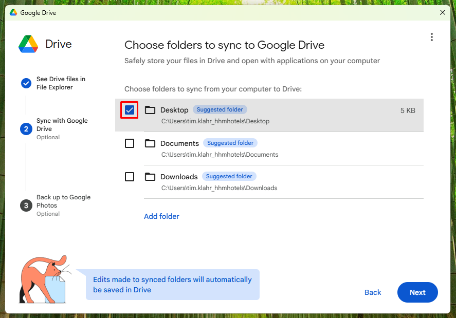Image resolution: width=456 pixels, height=318 pixels.
Task: Click the Downloads folder icon
Action: point(150,177)
